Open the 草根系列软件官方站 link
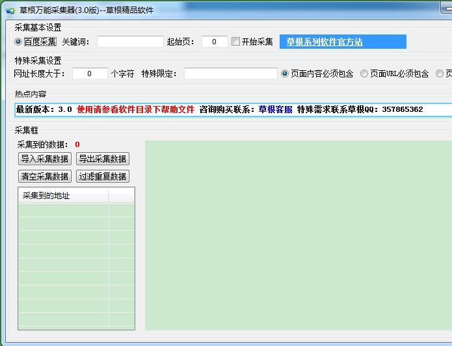Screen dimensions: 452x346 pos(325,42)
